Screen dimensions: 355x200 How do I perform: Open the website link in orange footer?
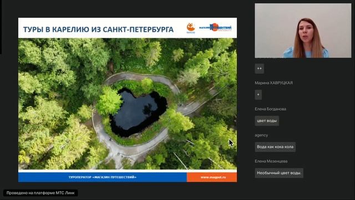pos(213,177)
